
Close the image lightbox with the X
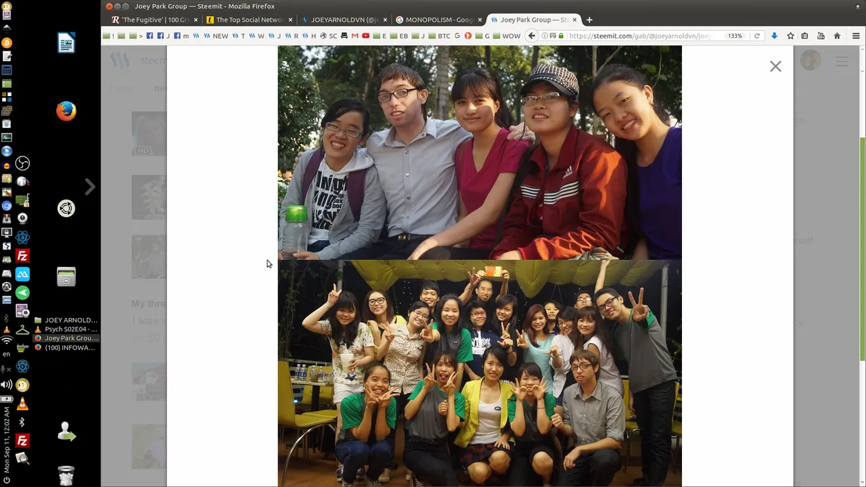[x=775, y=66]
